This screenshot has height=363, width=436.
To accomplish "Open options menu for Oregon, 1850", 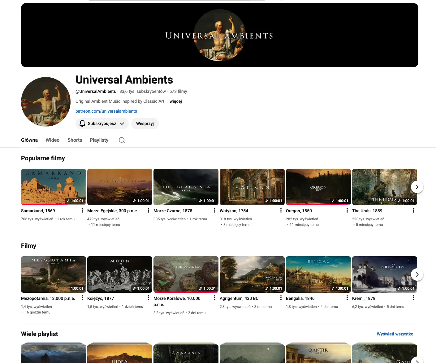I will (347, 210).
